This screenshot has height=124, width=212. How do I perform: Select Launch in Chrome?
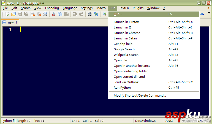[x=154, y=33]
